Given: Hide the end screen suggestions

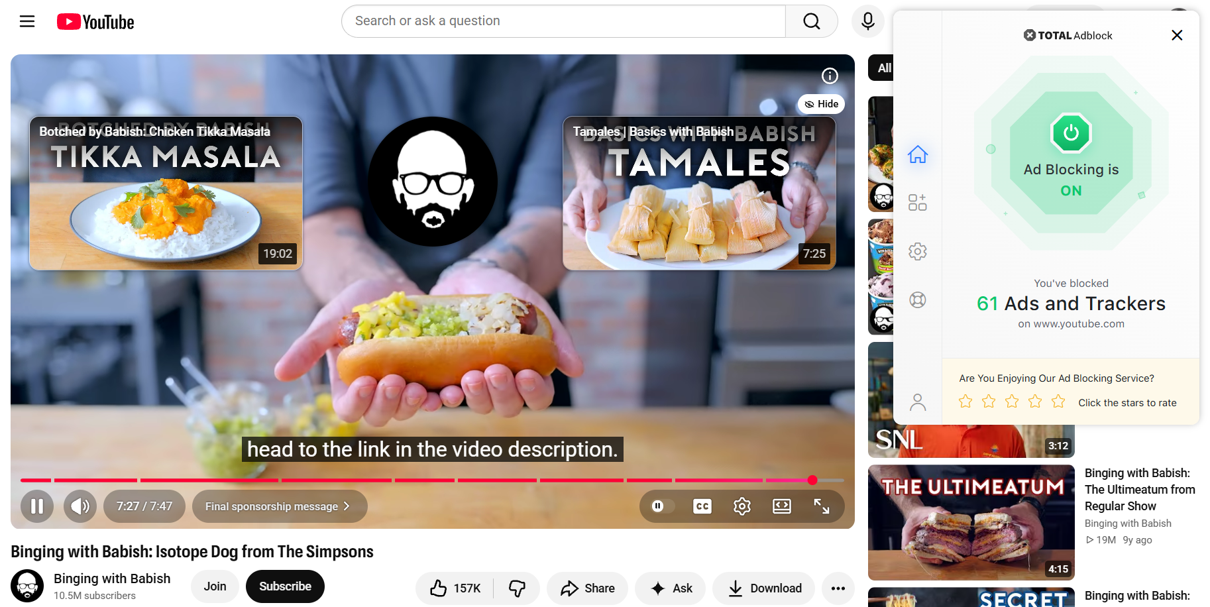Looking at the screenshot, I should [822, 104].
